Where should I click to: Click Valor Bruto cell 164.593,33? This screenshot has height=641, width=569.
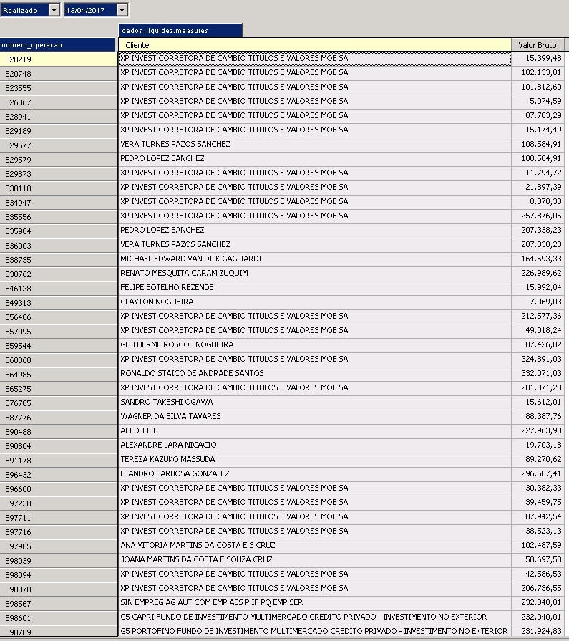[538, 259]
